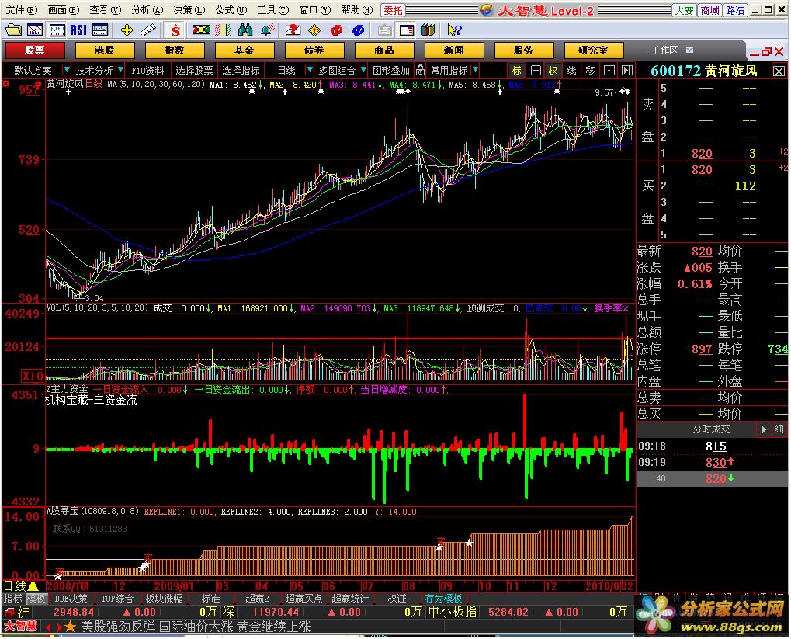Click the candlestick chart icon
The image size is (791, 639).
(x=57, y=30)
